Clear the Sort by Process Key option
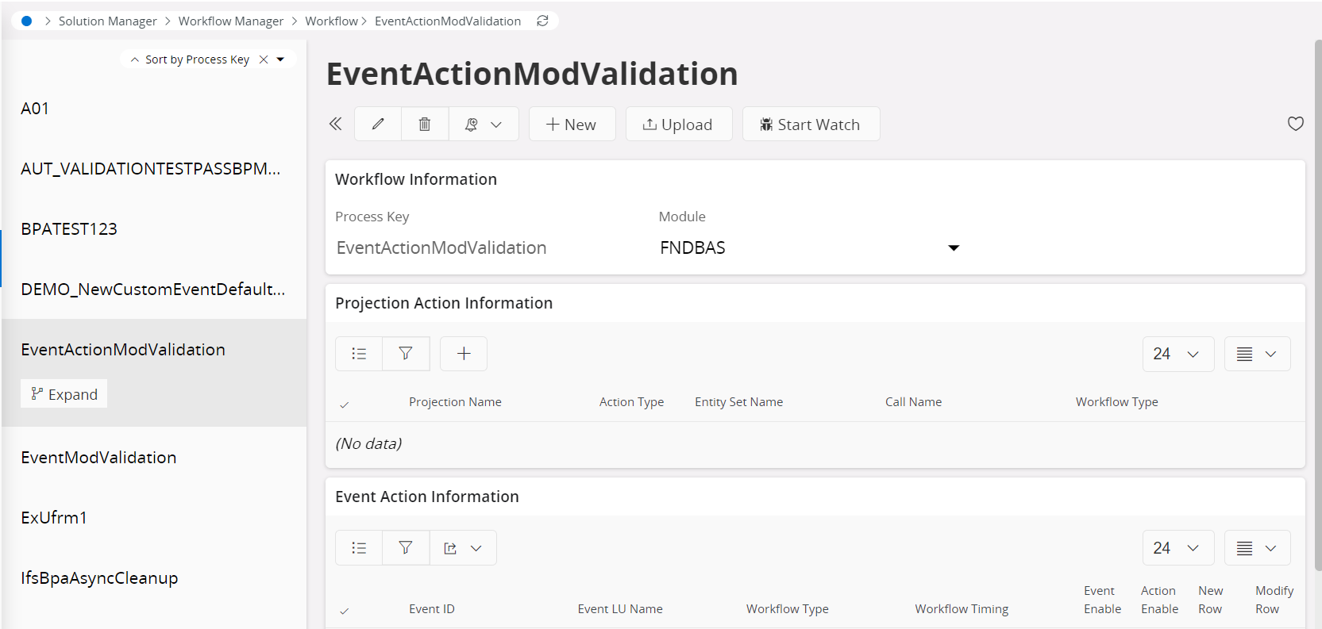 (x=264, y=59)
